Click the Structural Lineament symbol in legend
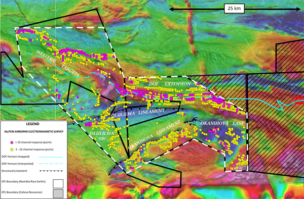 pyautogui.click(x=51, y=171)
